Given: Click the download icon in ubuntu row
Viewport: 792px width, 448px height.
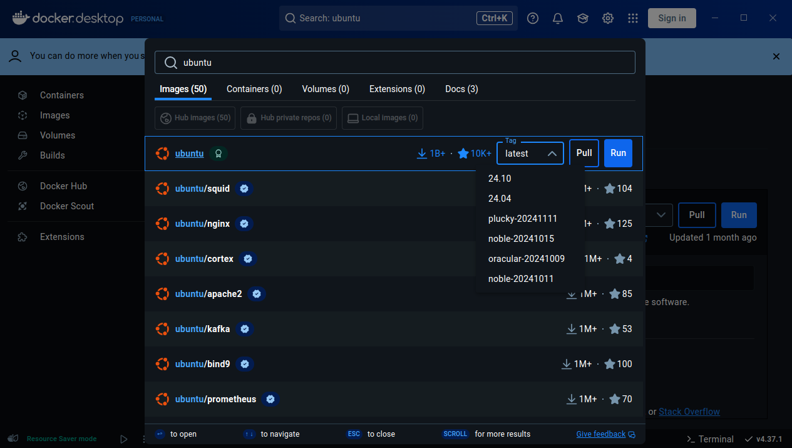Looking at the screenshot, I should [x=422, y=154].
